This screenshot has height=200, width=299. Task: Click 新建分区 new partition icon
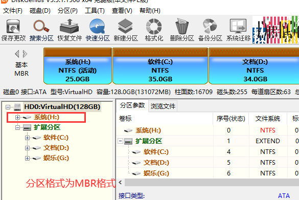coord(126,30)
